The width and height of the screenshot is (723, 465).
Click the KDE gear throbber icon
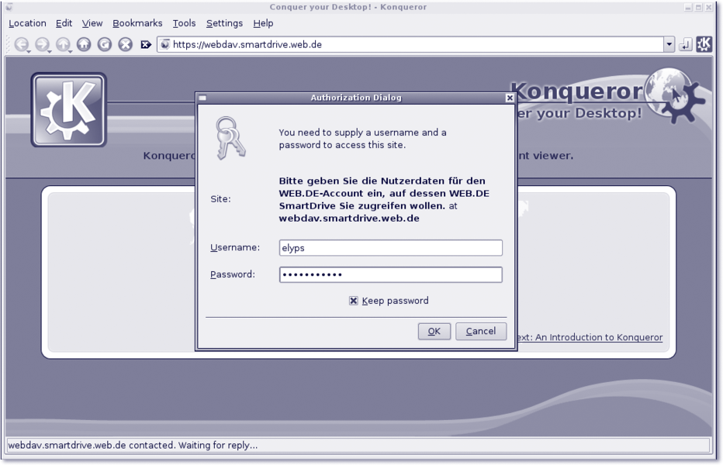click(x=704, y=45)
